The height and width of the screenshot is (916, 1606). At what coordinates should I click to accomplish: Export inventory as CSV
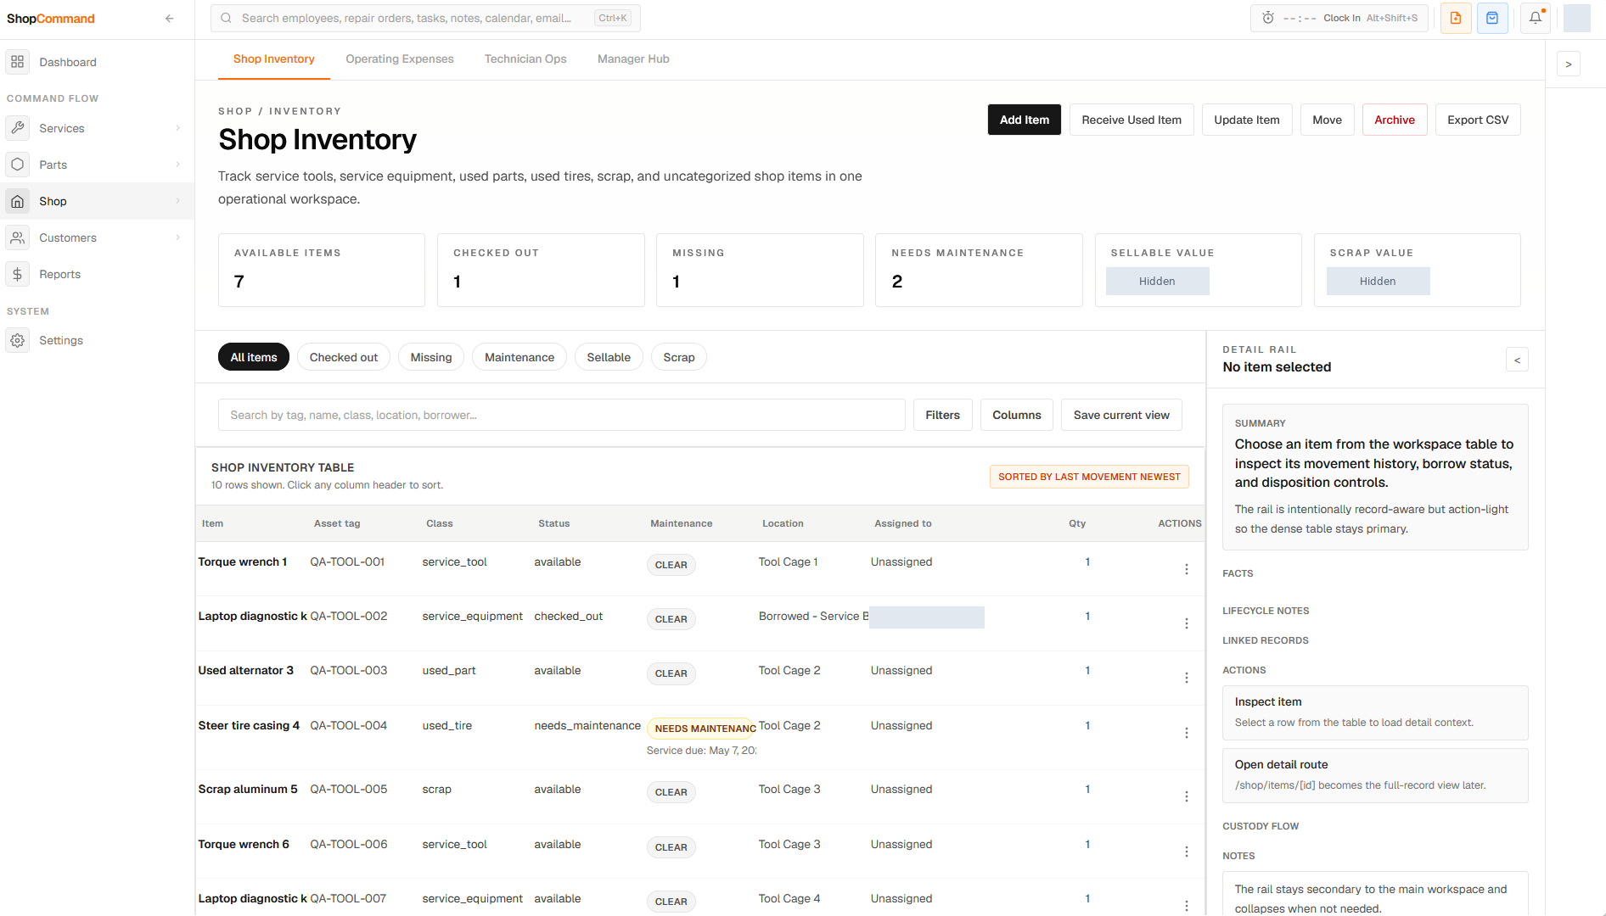point(1478,120)
